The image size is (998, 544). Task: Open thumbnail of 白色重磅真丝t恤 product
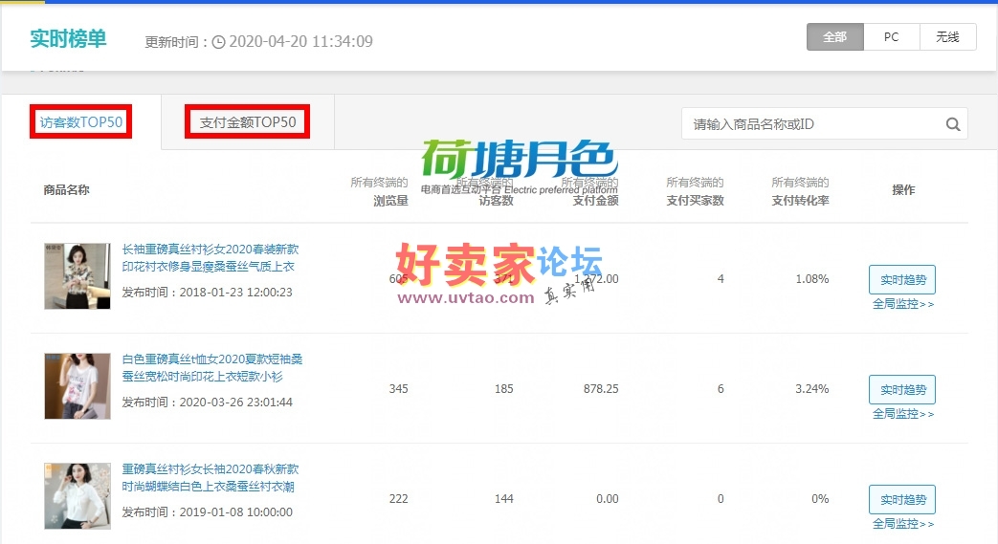(x=78, y=386)
